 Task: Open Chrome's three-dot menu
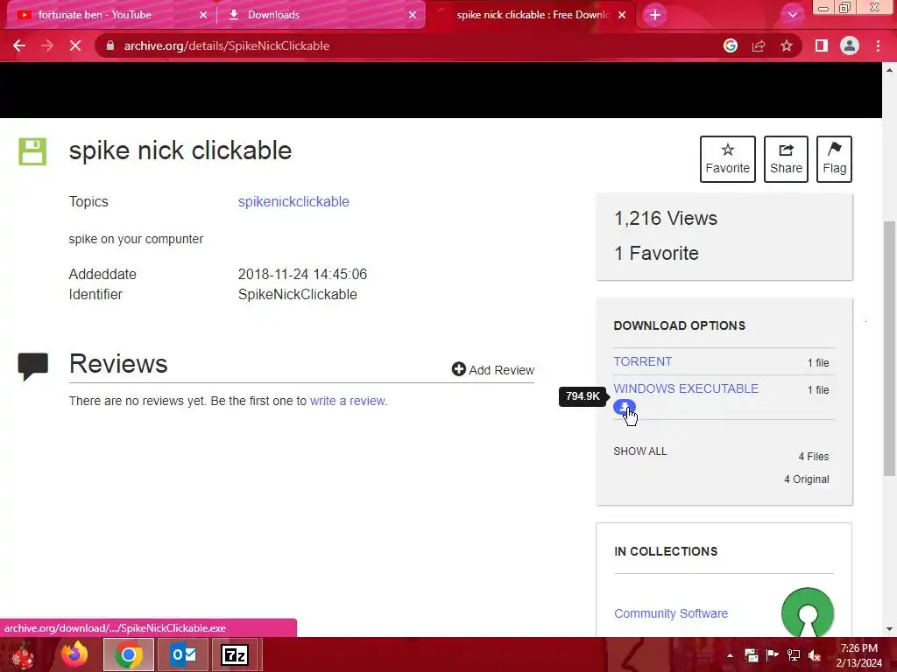[x=878, y=45]
